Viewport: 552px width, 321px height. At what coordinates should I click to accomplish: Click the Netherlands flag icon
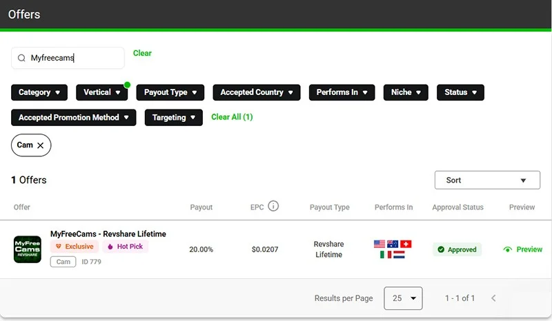[x=399, y=255]
